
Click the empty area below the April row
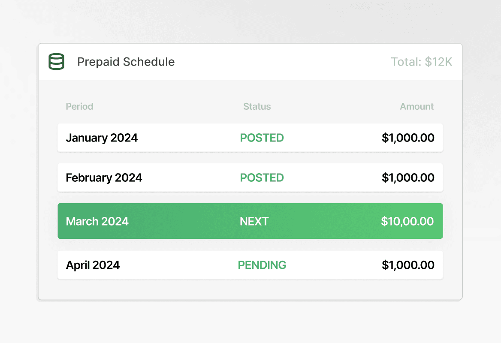click(x=250, y=289)
